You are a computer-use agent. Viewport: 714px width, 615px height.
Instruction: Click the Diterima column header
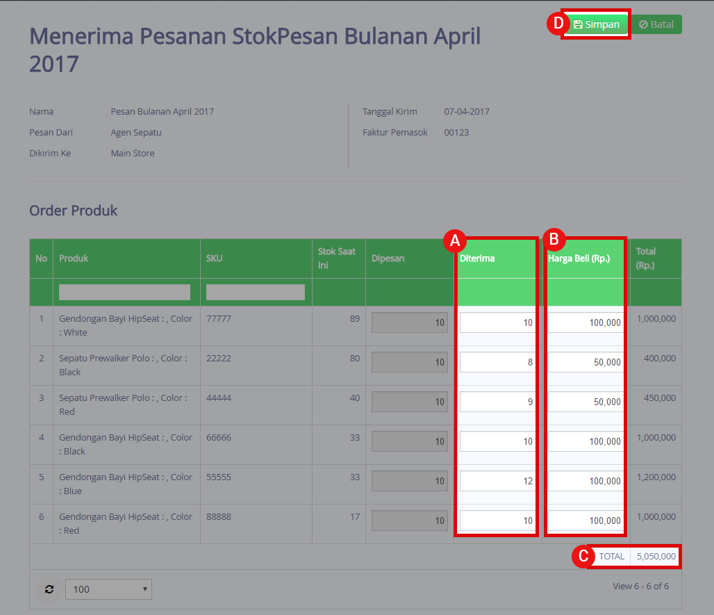coord(497,259)
